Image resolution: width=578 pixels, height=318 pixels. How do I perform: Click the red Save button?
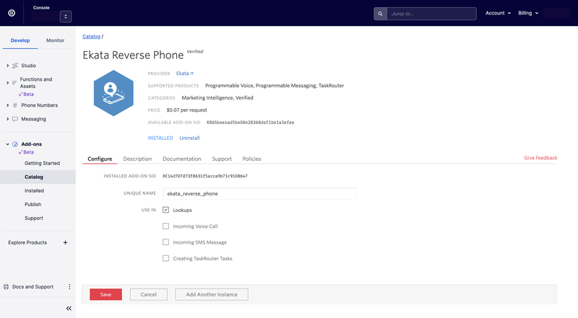pyautogui.click(x=105, y=294)
